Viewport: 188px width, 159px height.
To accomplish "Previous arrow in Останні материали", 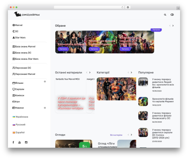I will coord(86,73).
